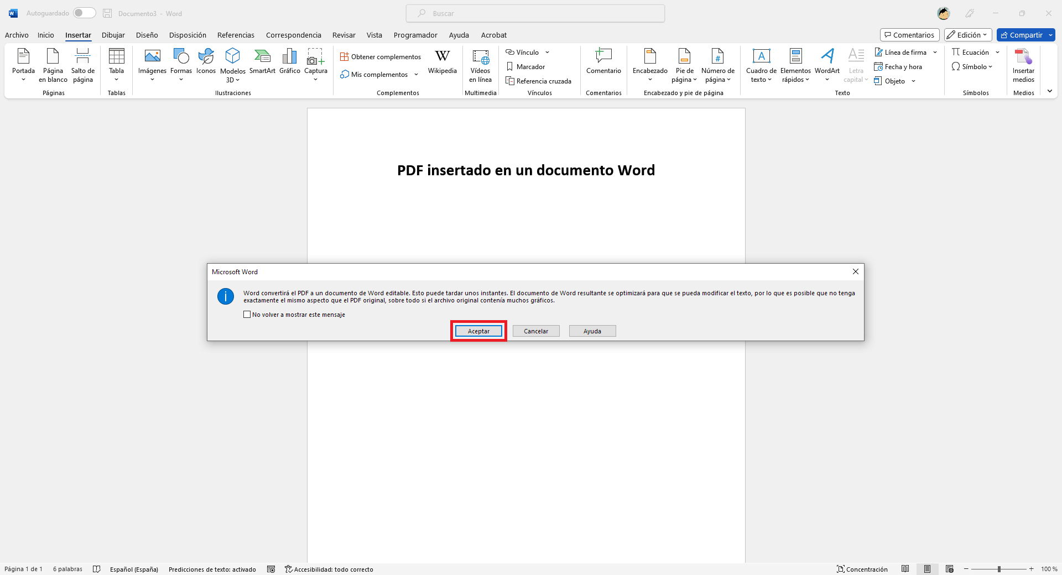Image resolution: width=1062 pixels, height=575 pixels.
Task: Insert a Salto de página
Action: pyautogui.click(x=83, y=65)
